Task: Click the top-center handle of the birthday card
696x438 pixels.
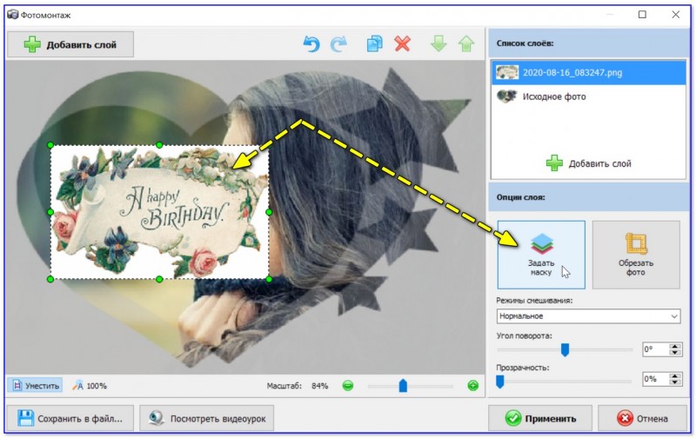Action: tap(159, 145)
